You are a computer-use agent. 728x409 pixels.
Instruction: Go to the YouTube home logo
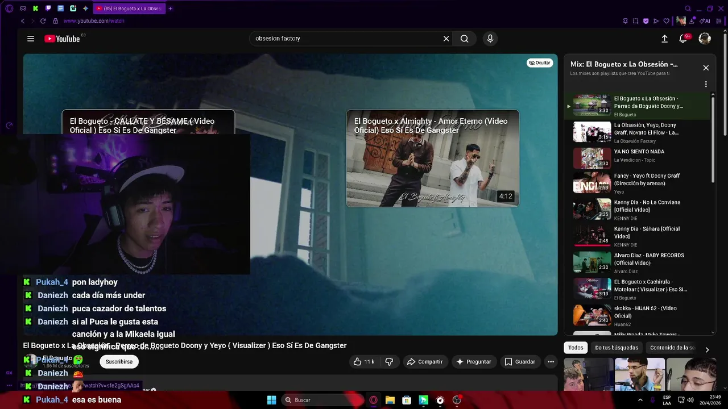pyautogui.click(x=62, y=39)
